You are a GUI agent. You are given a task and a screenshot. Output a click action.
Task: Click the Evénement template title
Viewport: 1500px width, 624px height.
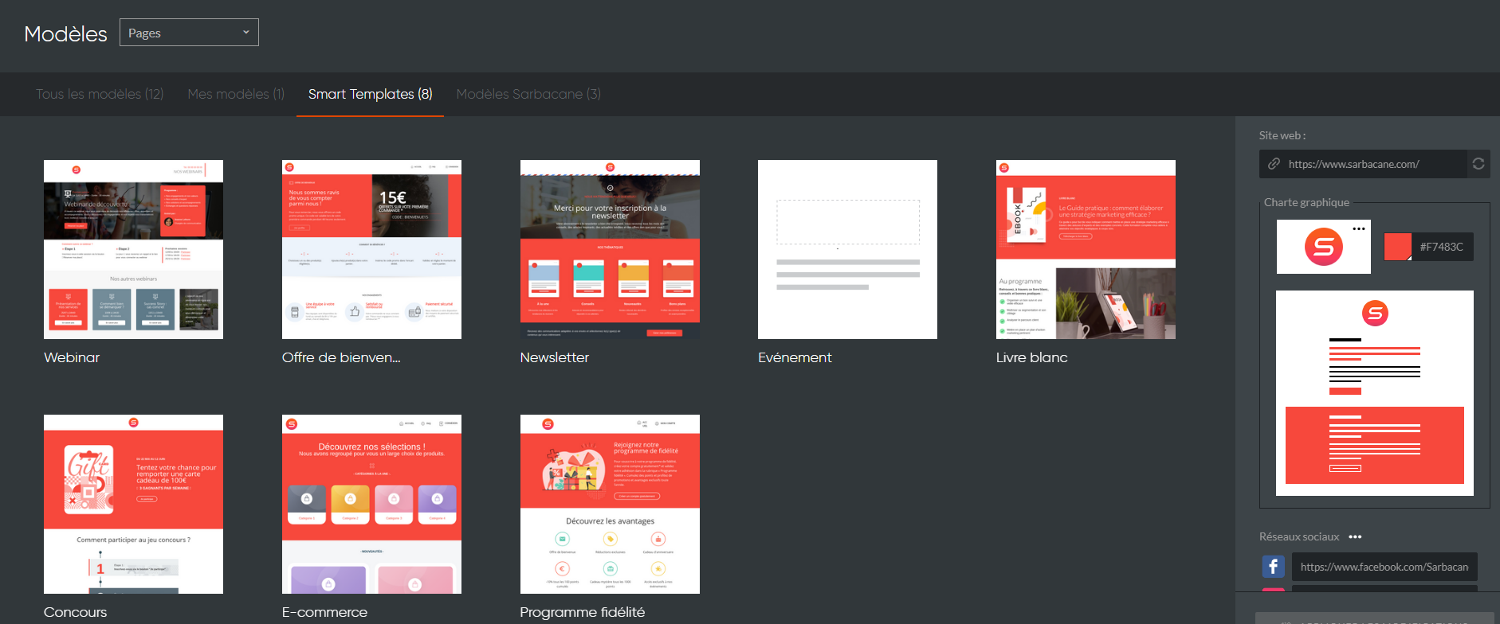[x=795, y=357]
